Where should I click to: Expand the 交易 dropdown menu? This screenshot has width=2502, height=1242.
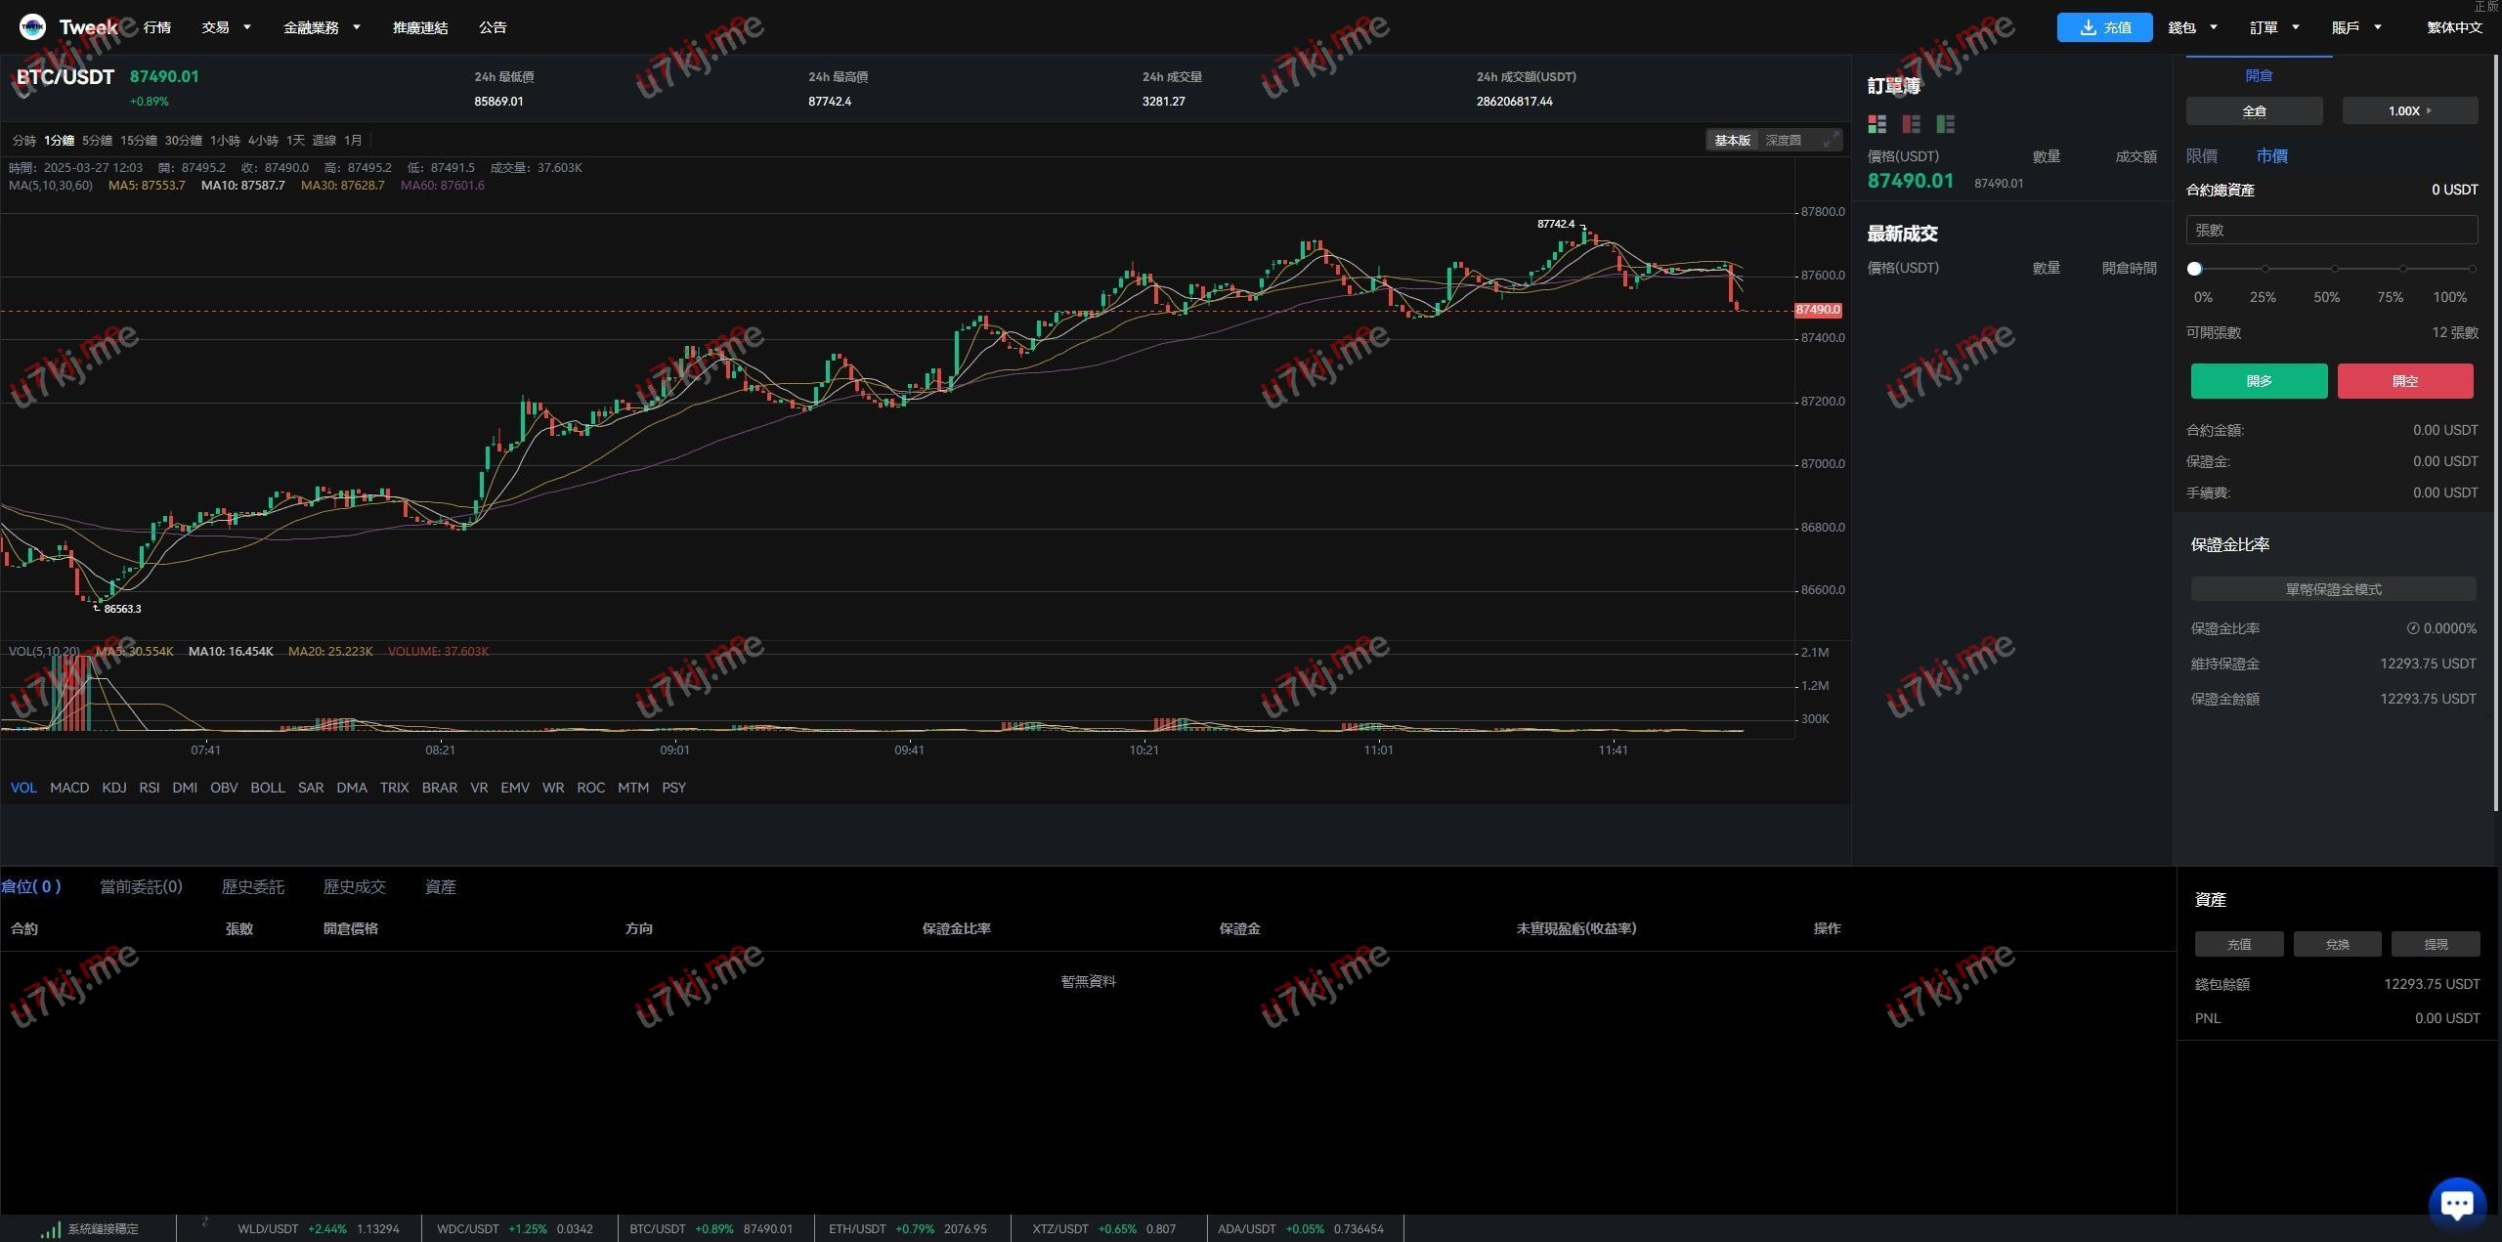[226, 27]
